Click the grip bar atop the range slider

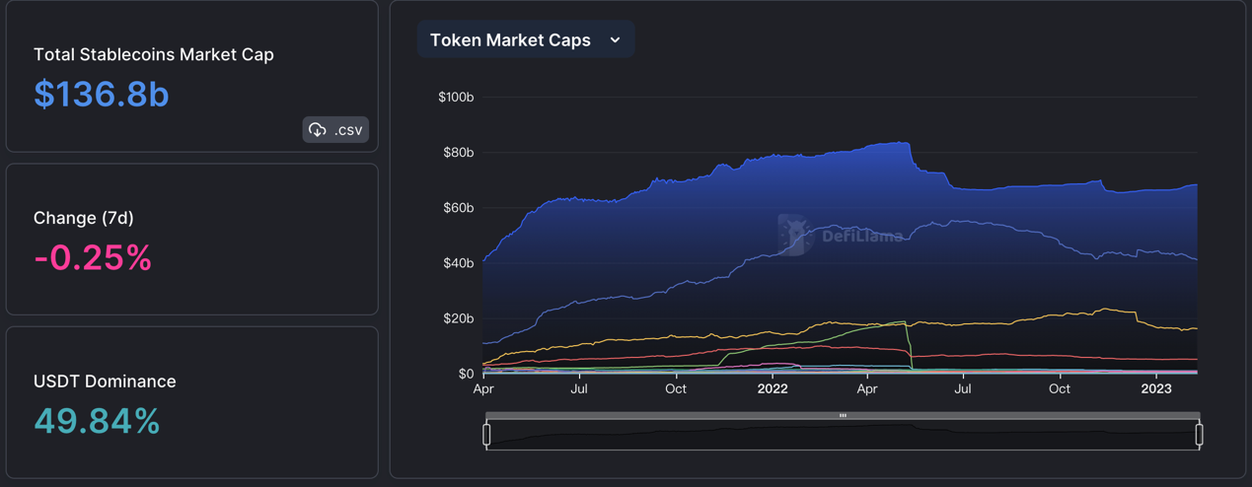(843, 416)
